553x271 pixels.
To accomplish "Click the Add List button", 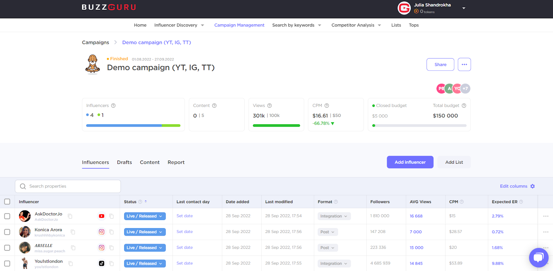I will 454,162.
